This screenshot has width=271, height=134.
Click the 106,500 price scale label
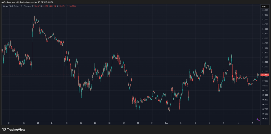[265, 119]
